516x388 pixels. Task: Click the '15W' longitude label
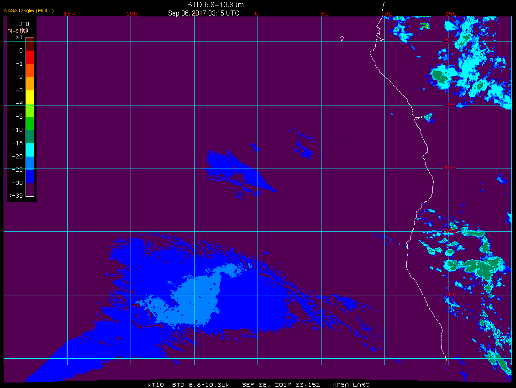69,14
